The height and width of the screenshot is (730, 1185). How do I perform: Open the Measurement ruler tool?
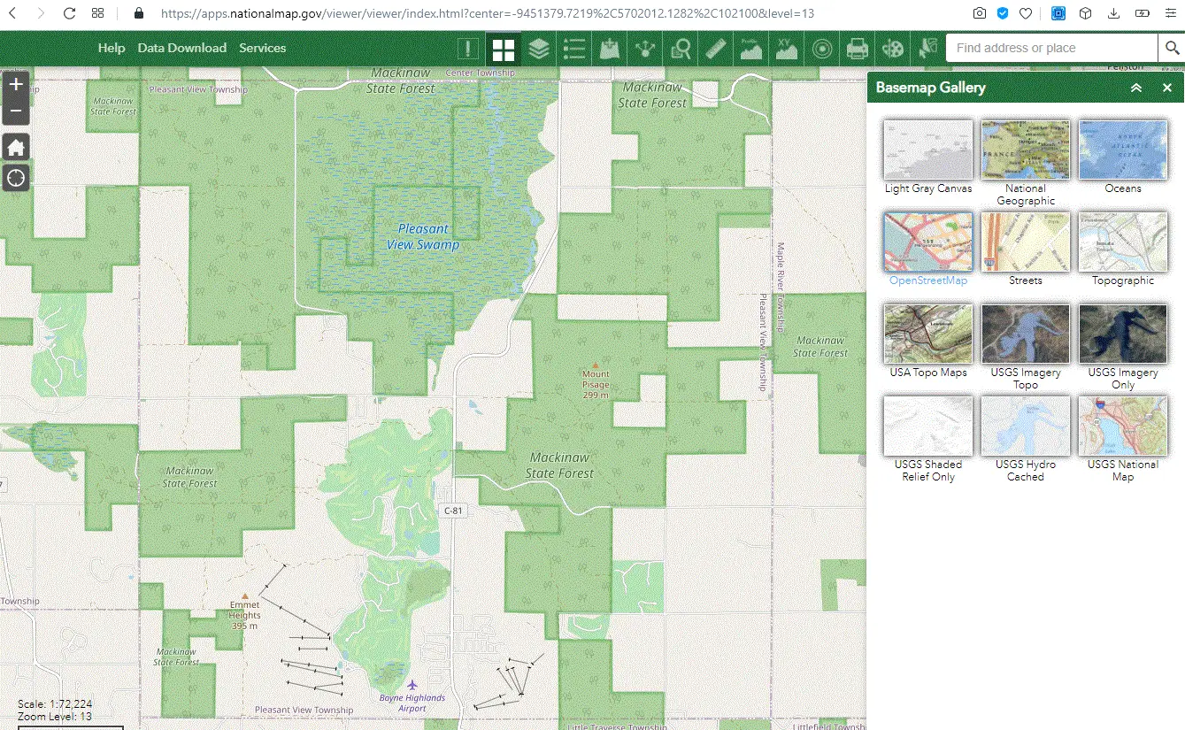[716, 49]
